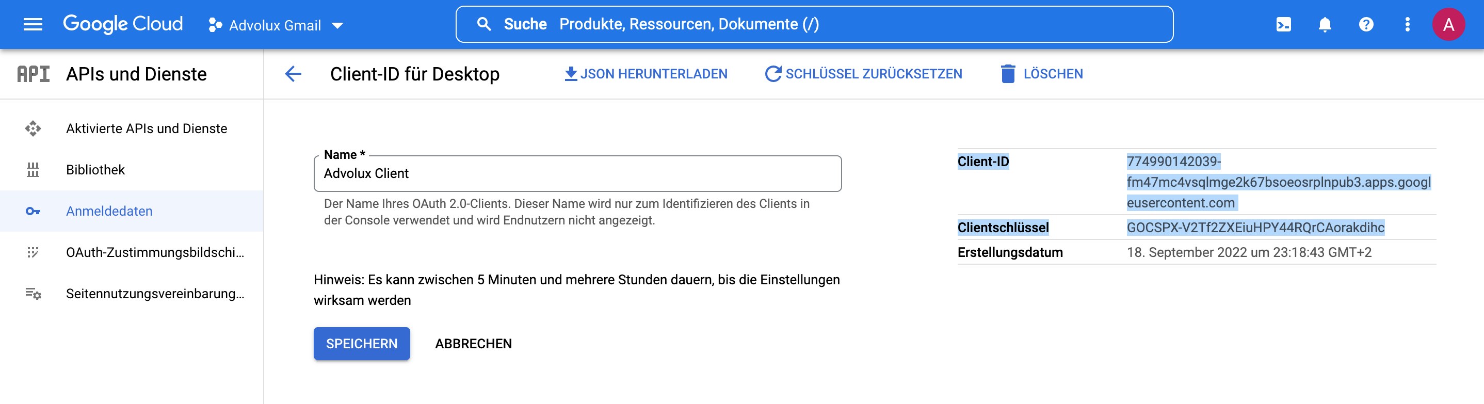Open OAuth-Zustimmungsbildschirm
The height and width of the screenshot is (404, 1484).
[x=132, y=252]
